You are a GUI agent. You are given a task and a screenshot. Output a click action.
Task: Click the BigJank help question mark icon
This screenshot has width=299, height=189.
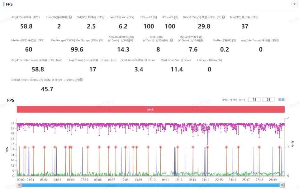pyautogui.click(x=201, y=40)
